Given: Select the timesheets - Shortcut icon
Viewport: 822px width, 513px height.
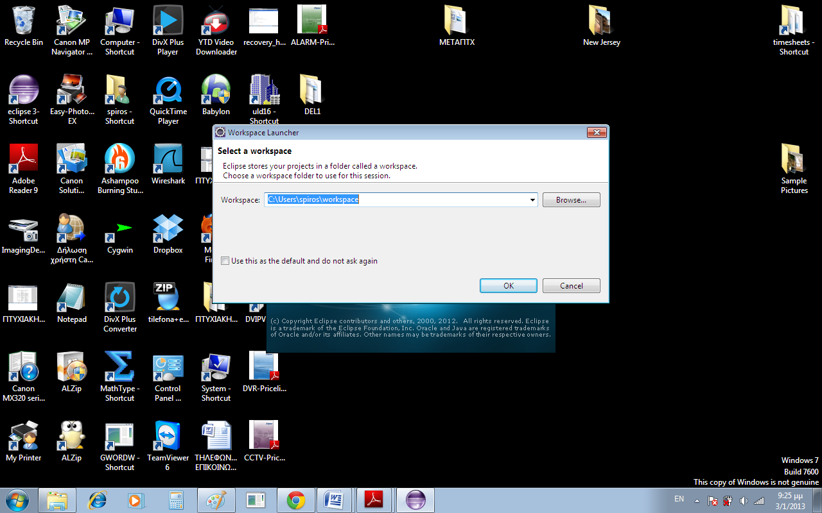Looking at the screenshot, I should (794, 31).
